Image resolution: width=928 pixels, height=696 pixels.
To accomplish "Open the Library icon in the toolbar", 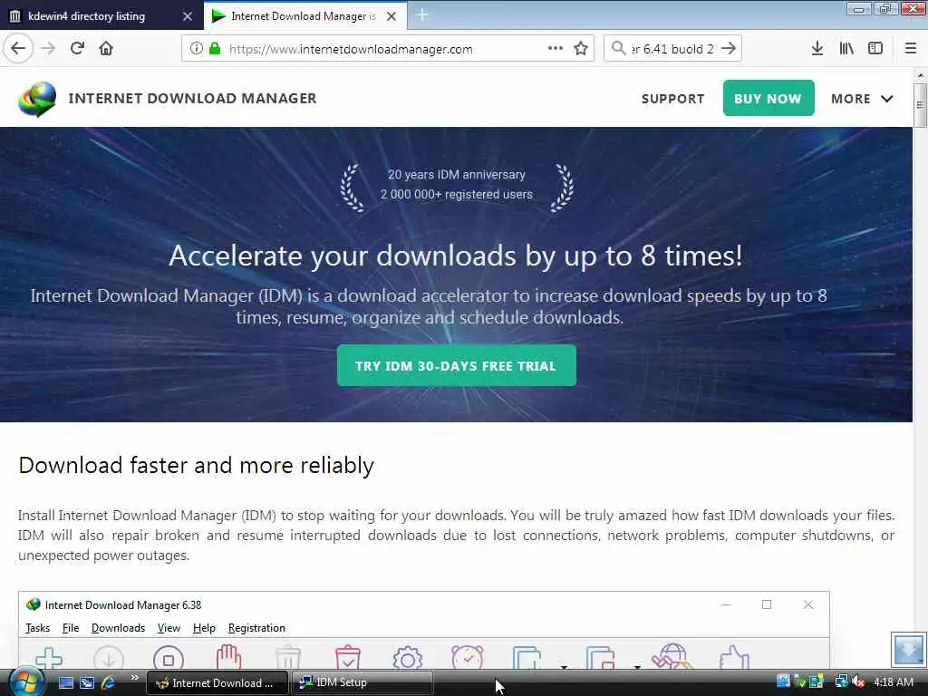I will point(846,49).
